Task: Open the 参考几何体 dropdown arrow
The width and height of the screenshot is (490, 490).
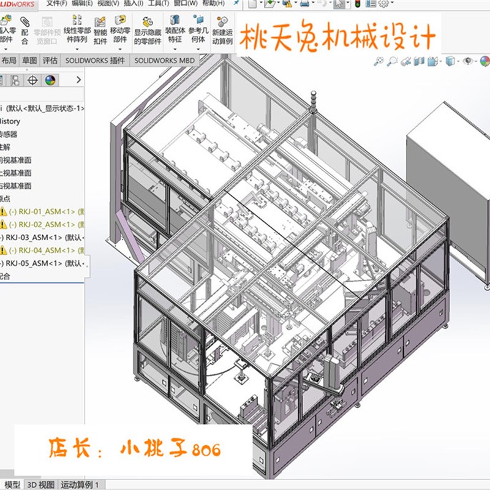Action: [197, 48]
